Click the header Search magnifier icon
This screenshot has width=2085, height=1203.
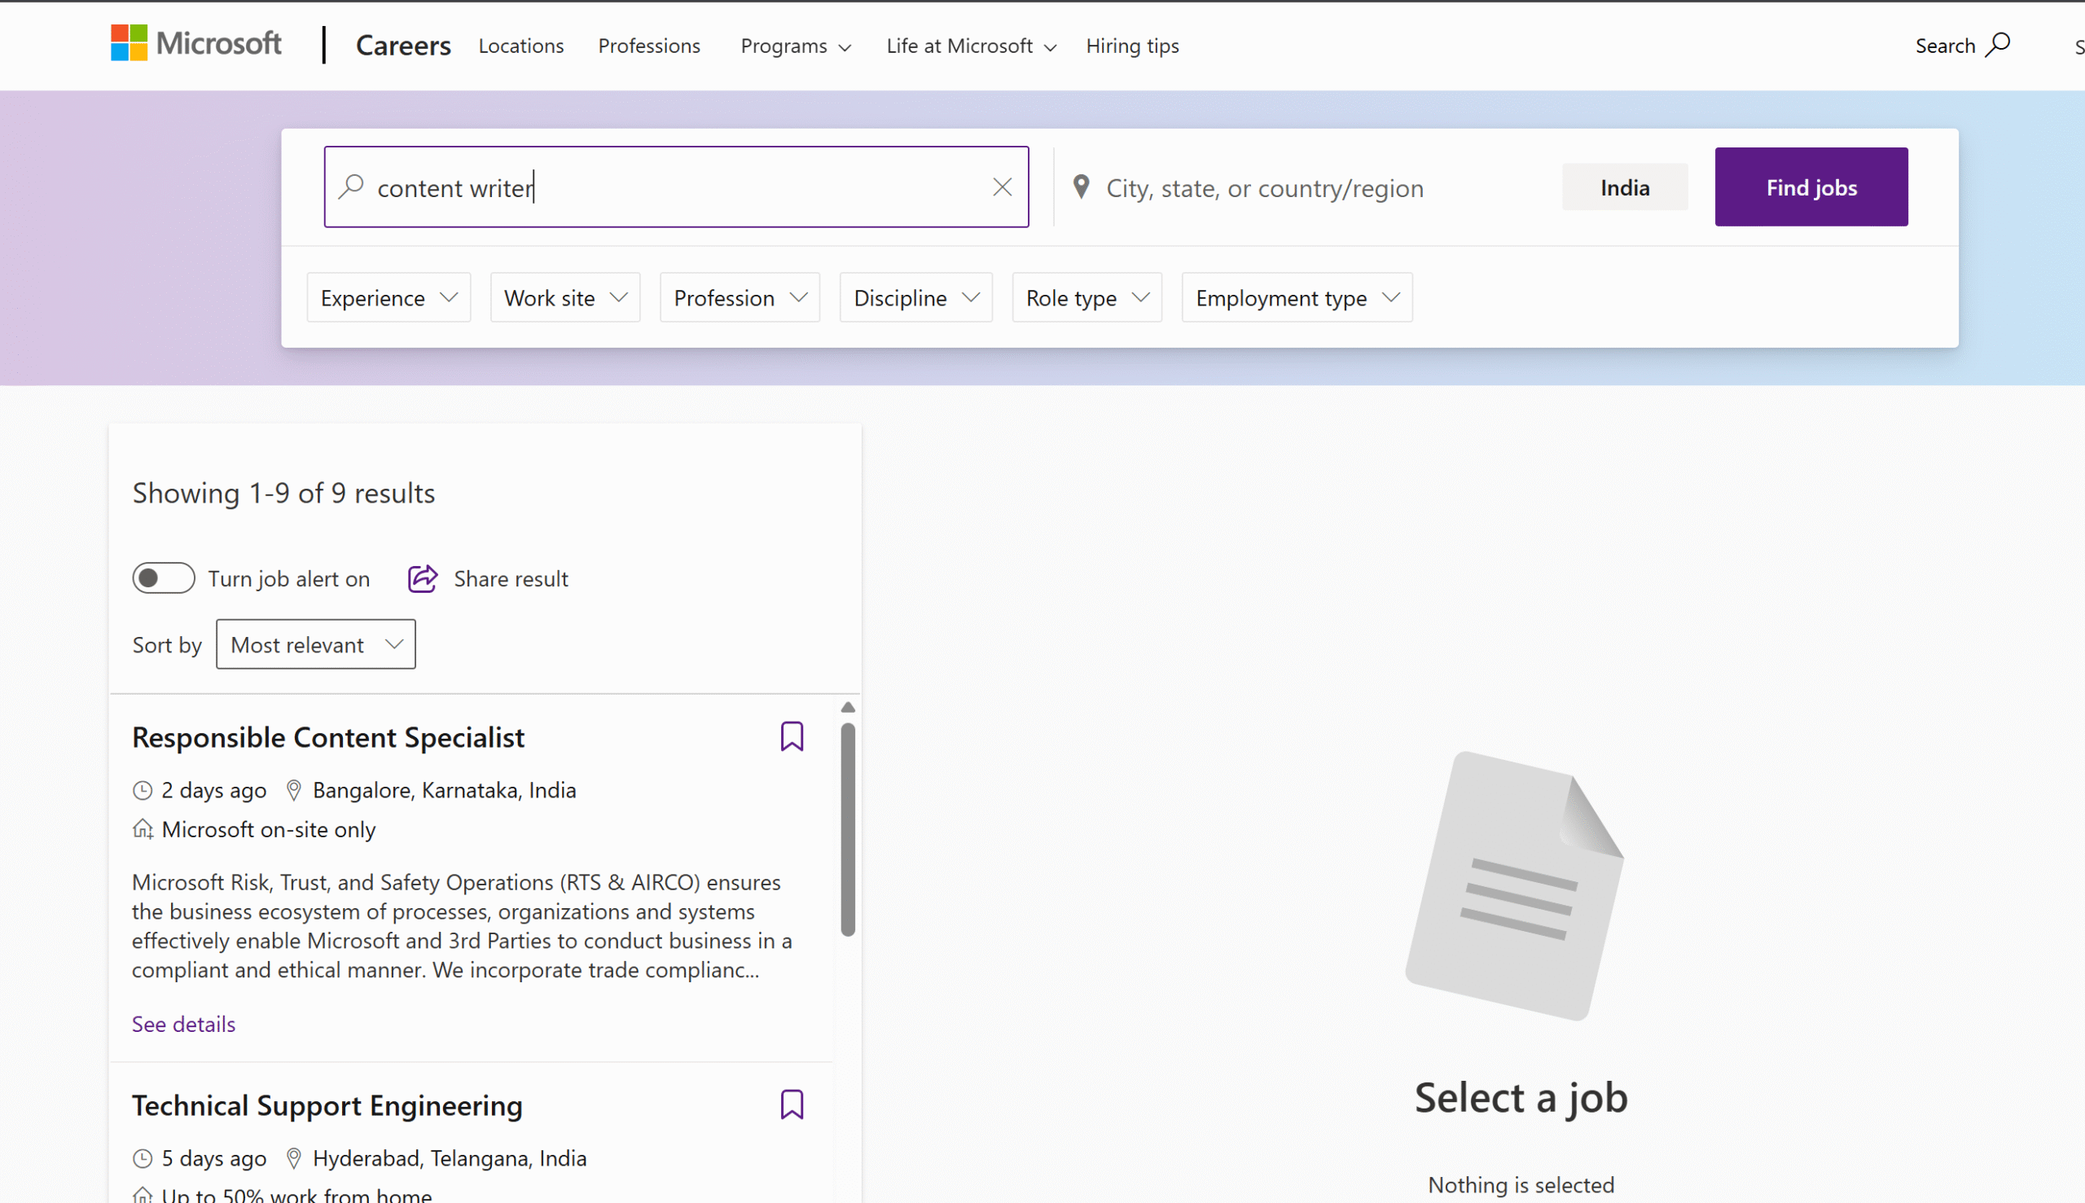click(x=1997, y=45)
